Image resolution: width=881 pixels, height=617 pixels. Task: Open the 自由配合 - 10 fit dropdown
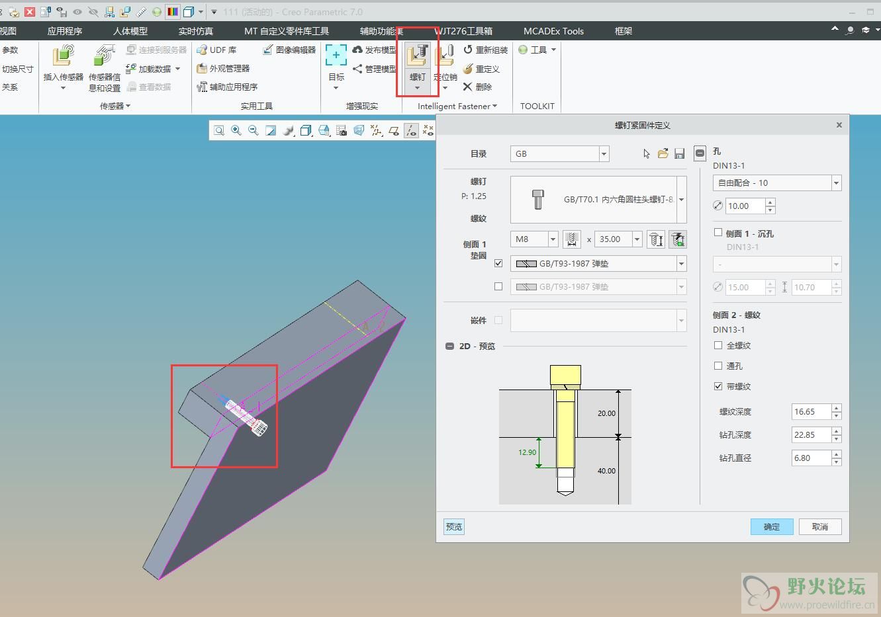coord(836,183)
